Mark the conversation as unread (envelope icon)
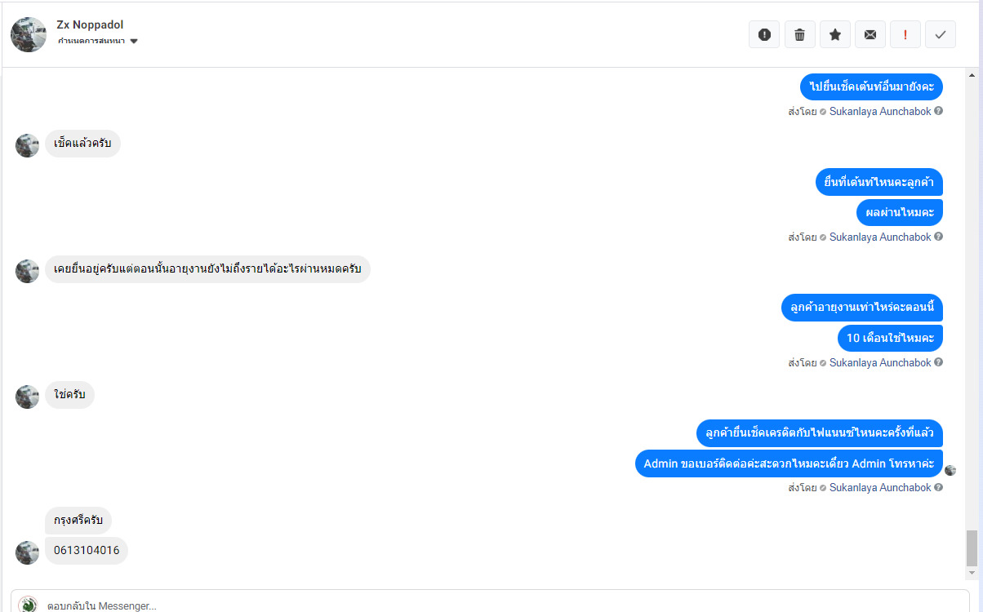The height and width of the screenshot is (612, 983). 870,34
